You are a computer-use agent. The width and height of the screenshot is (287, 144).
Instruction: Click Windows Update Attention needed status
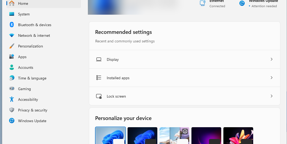(x=259, y=4)
